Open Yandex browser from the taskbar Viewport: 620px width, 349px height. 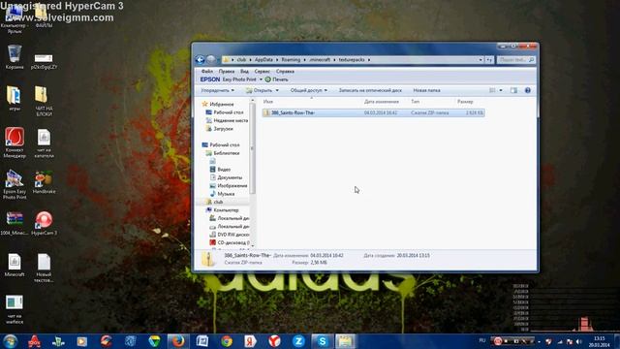(274, 341)
